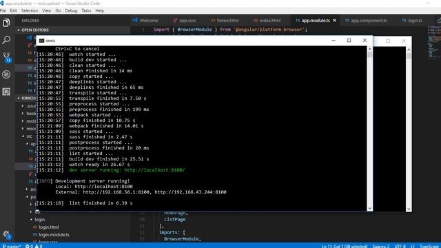Click the ionic console scrollbar down arrow
Viewport: 441px width, 248px height.
click(370, 208)
